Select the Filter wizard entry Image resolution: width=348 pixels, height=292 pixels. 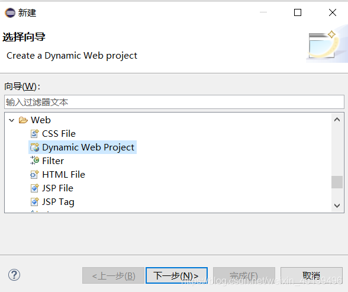pyautogui.click(x=53, y=161)
